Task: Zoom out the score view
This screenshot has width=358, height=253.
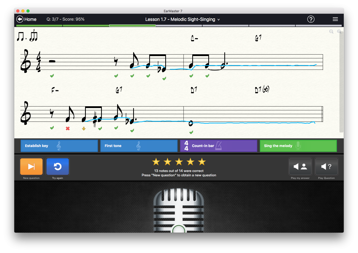Action: [331, 32]
